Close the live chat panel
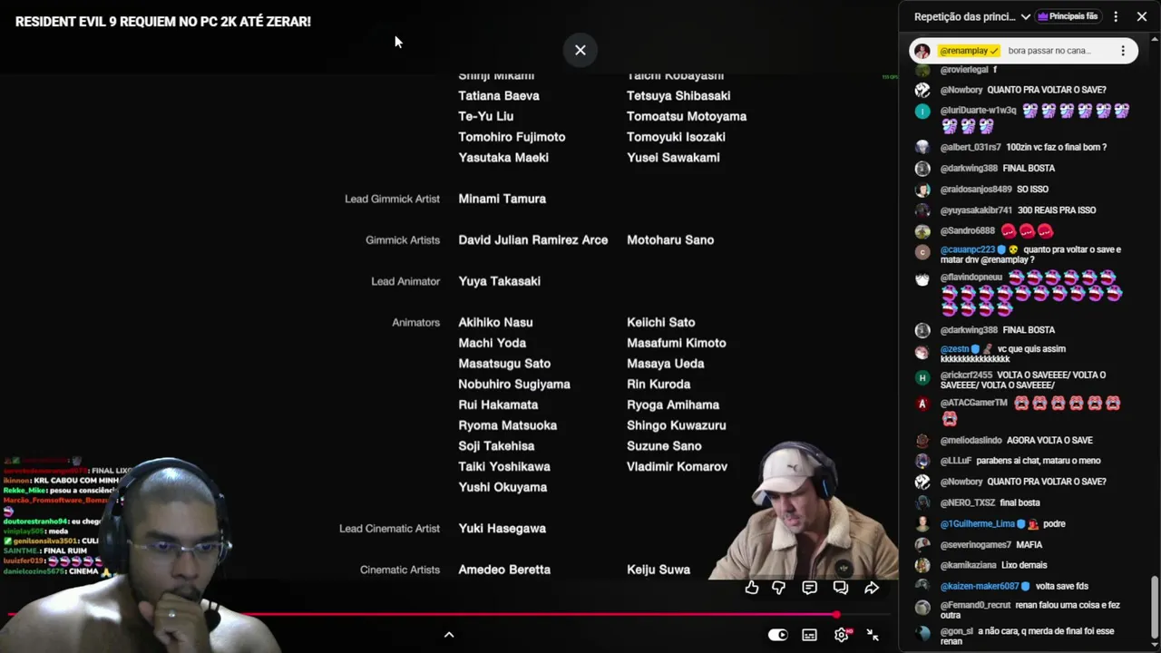Image resolution: width=1161 pixels, height=653 pixels. 1142,16
